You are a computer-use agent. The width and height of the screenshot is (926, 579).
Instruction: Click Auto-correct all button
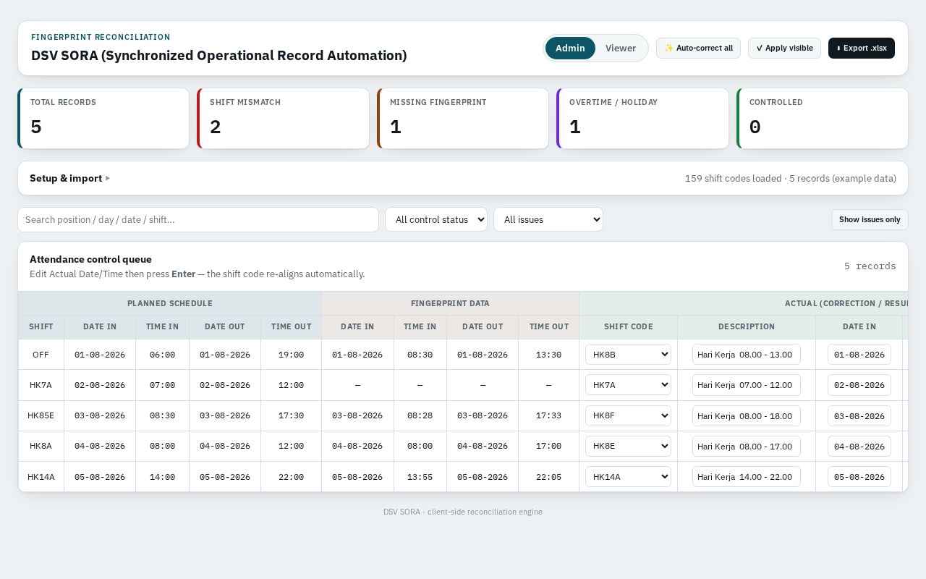point(698,48)
